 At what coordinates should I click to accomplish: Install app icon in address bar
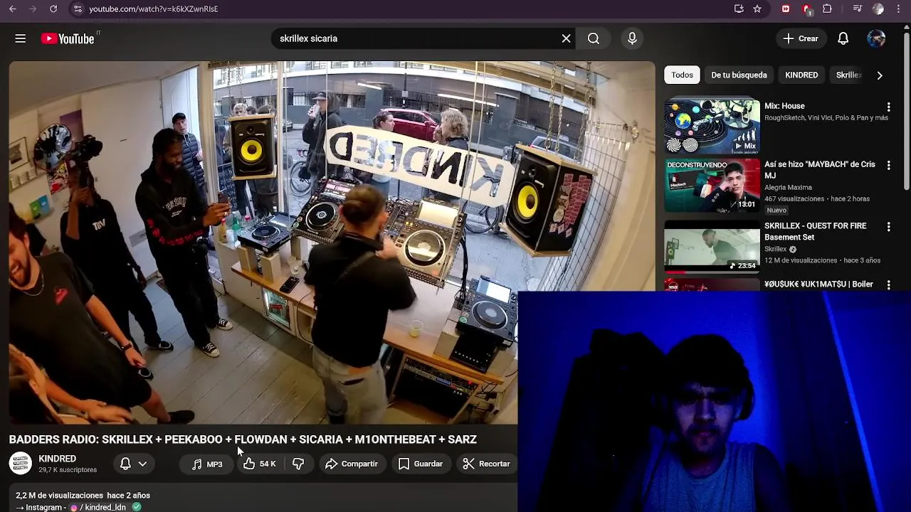pyautogui.click(x=739, y=9)
